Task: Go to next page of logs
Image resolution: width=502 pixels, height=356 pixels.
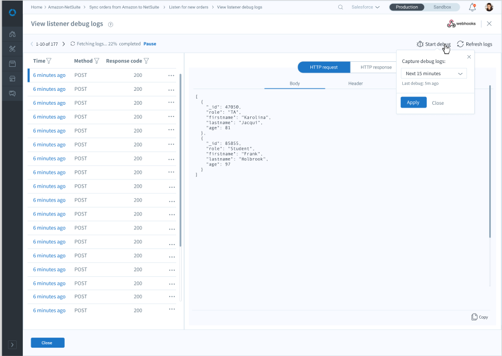Action: (64, 44)
